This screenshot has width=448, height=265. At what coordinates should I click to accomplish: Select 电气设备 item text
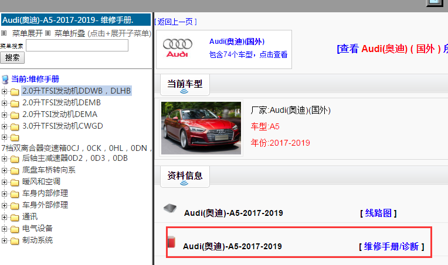38,228
